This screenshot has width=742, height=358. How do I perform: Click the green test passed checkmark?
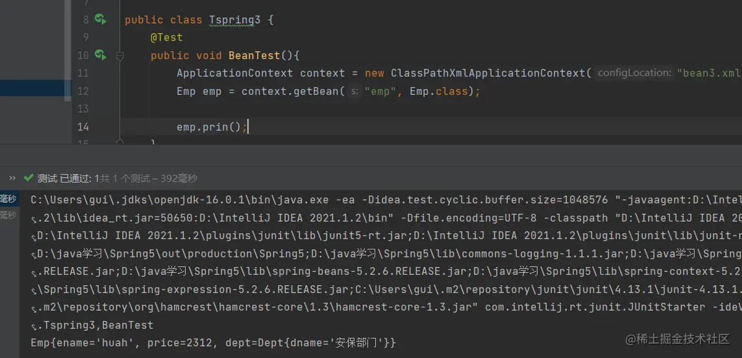pos(29,179)
